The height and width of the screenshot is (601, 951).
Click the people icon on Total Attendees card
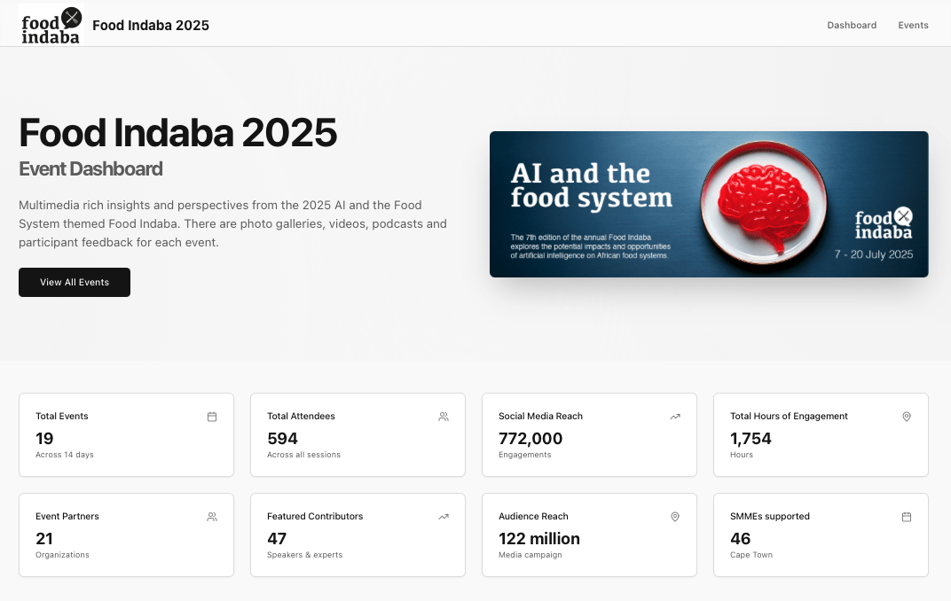click(444, 417)
